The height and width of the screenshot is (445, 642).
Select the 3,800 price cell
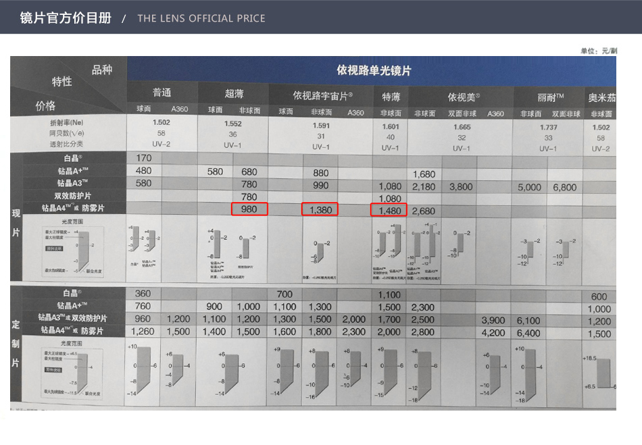click(x=461, y=187)
